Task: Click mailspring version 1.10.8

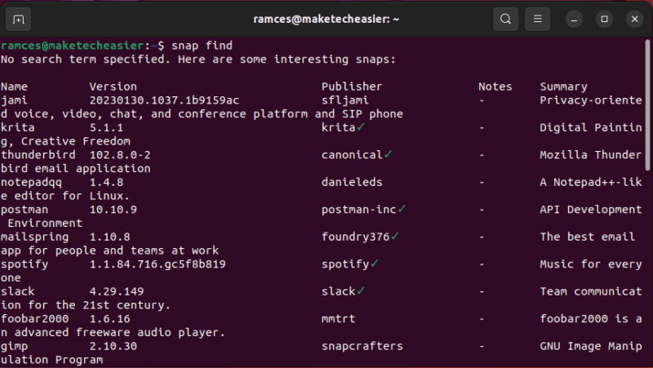Action: (109, 237)
